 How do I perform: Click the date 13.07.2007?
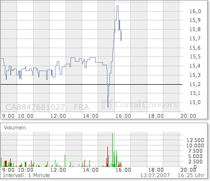click(155, 175)
